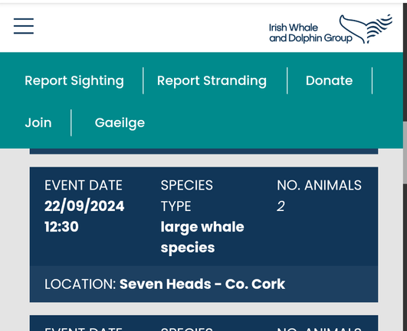Click the SPECIES TYPE column label
This screenshot has height=331, width=407.
point(186,196)
